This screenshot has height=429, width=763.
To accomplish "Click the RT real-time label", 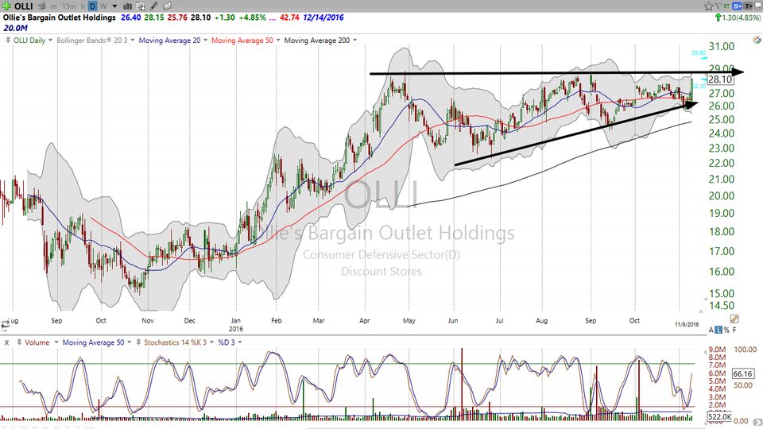I will [x=727, y=6].
